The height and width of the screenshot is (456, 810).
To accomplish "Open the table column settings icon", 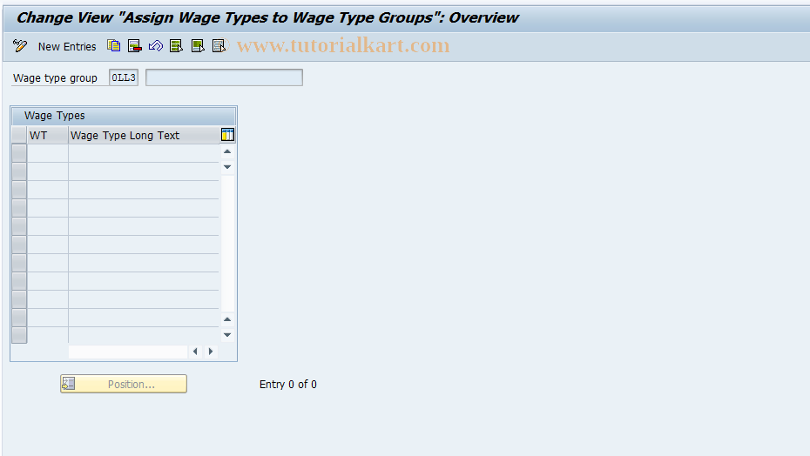I will click(227, 135).
